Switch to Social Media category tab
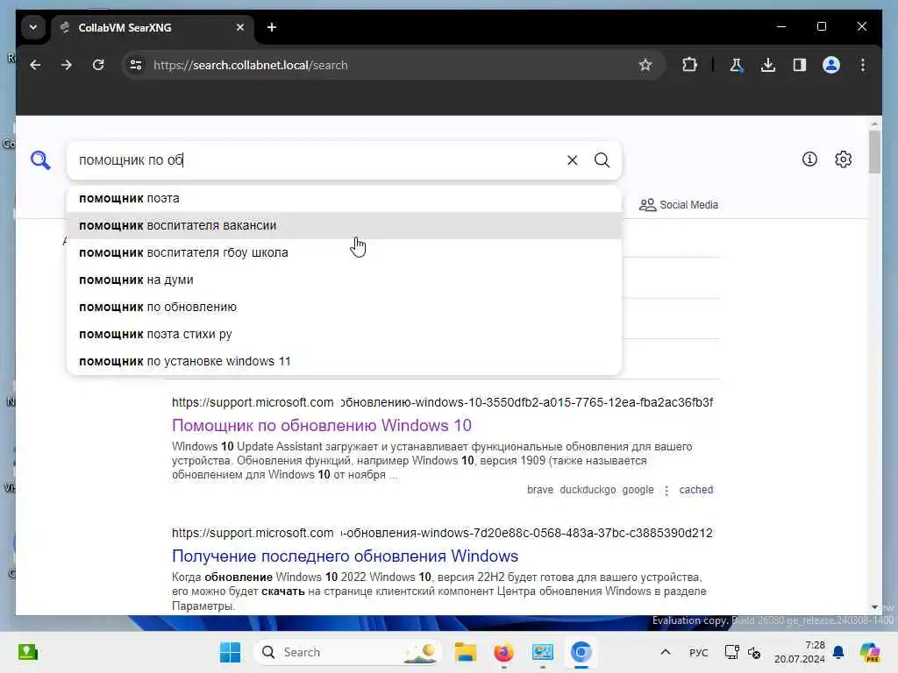Screen dimensions: 898x673 pyautogui.click(x=679, y=205)
